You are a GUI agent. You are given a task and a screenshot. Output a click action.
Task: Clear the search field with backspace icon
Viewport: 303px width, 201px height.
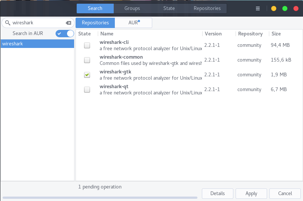[x=69, y=23]
